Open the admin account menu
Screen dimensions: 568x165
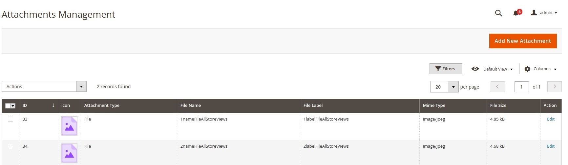point(544,13)
